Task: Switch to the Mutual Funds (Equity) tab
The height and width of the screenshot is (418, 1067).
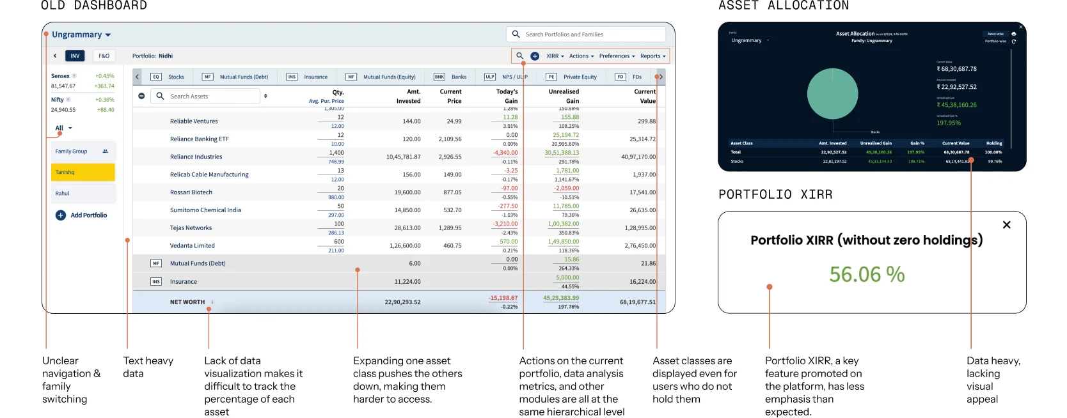Action: [381, 77]
